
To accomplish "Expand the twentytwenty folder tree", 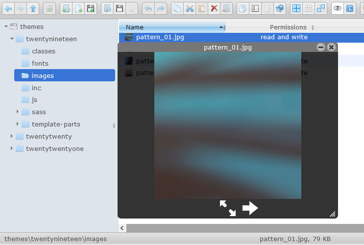I will pos(12,136).
